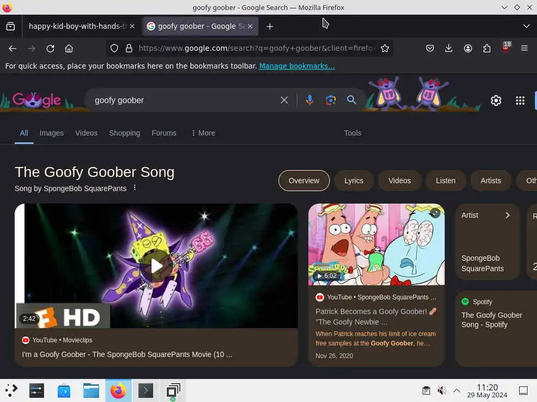Bookmark this page with the star
The height and width of the screenshot is (402, 537).
pyautogui.click(x=385, y=48)
